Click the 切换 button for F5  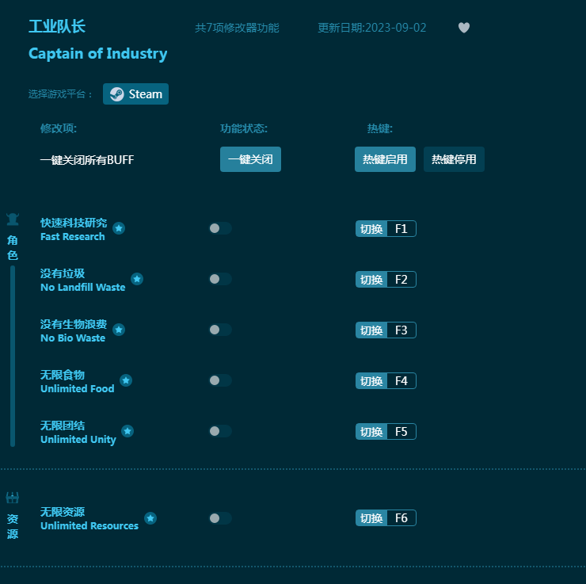coord(371,431)
